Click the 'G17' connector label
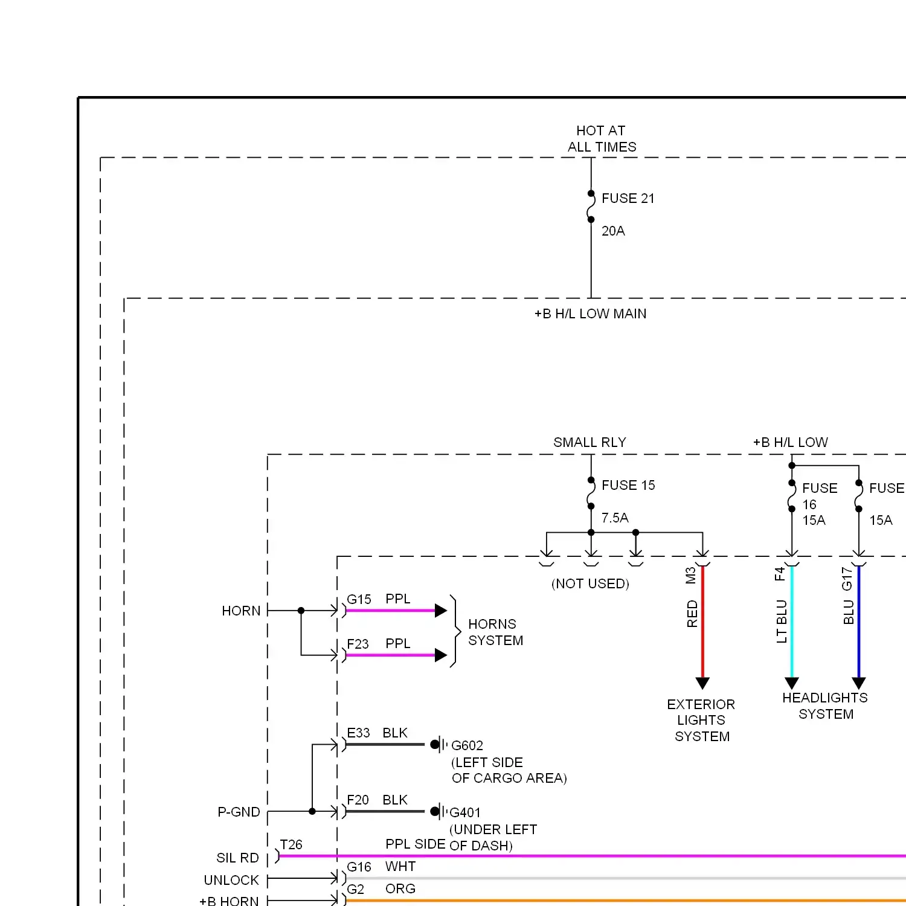 [x=847, y=578]
